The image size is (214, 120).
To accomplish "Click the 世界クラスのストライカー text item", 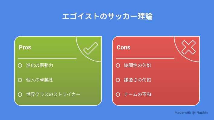I will pyautogui.click(x=53, y=95).
